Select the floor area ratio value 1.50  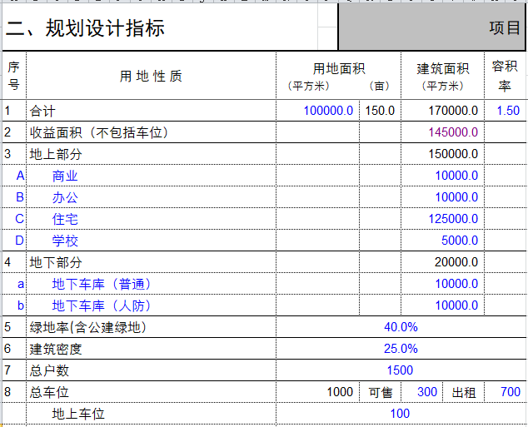(x=507, y=111)
